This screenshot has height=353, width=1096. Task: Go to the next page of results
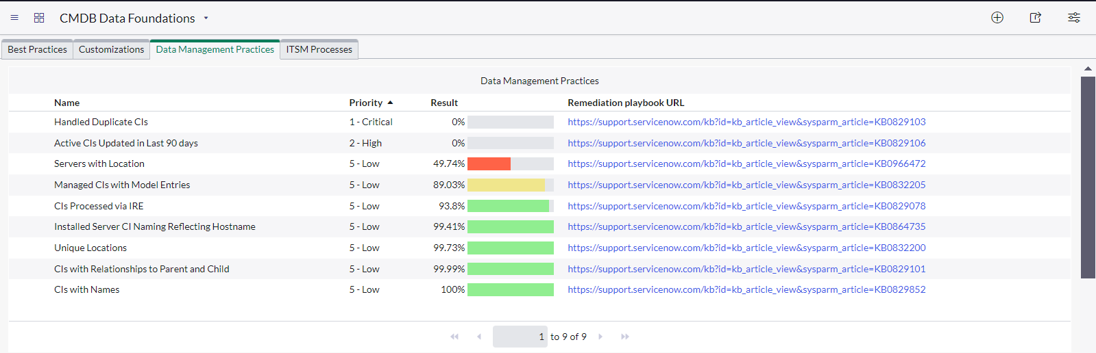600,337
